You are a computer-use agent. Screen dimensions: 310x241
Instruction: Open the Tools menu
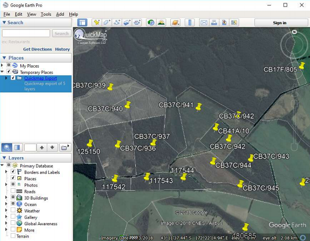coord(46,14)
